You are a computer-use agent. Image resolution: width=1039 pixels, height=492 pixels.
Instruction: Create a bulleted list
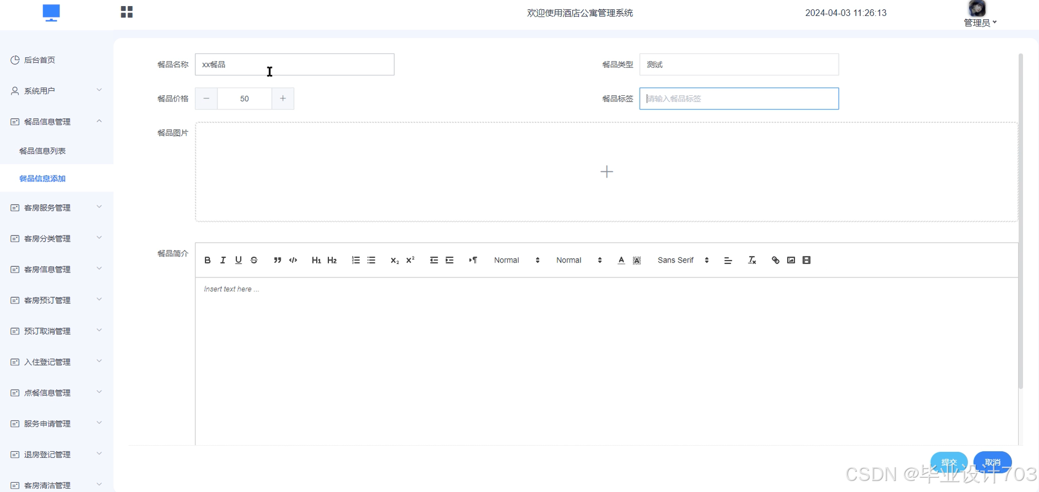pos(371,260)
